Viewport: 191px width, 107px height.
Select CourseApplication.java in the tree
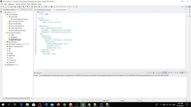coord(20,19)
